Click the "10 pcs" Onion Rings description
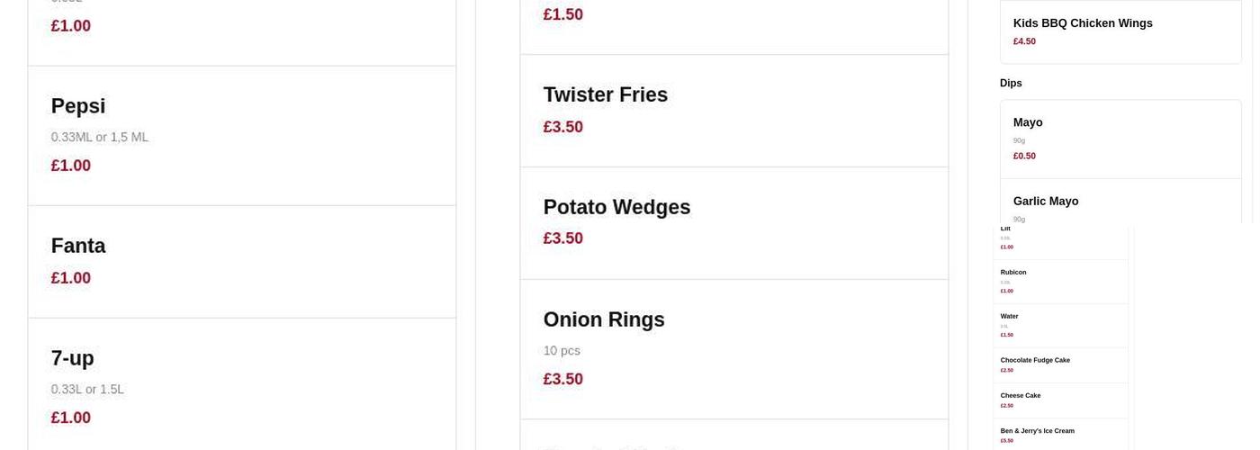 point(562,351)
